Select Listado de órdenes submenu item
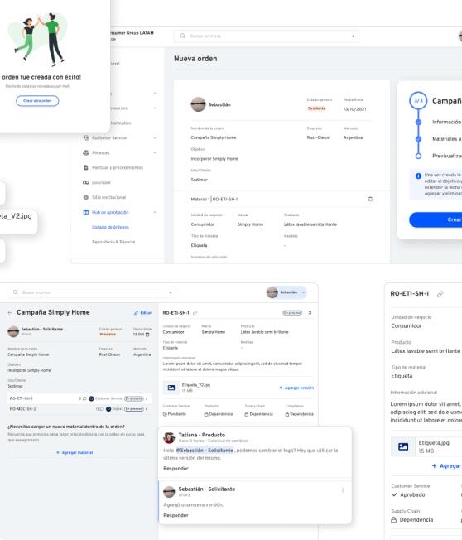Screen dimensions: 462x540 pyautogui.click(x=110, y=227)
